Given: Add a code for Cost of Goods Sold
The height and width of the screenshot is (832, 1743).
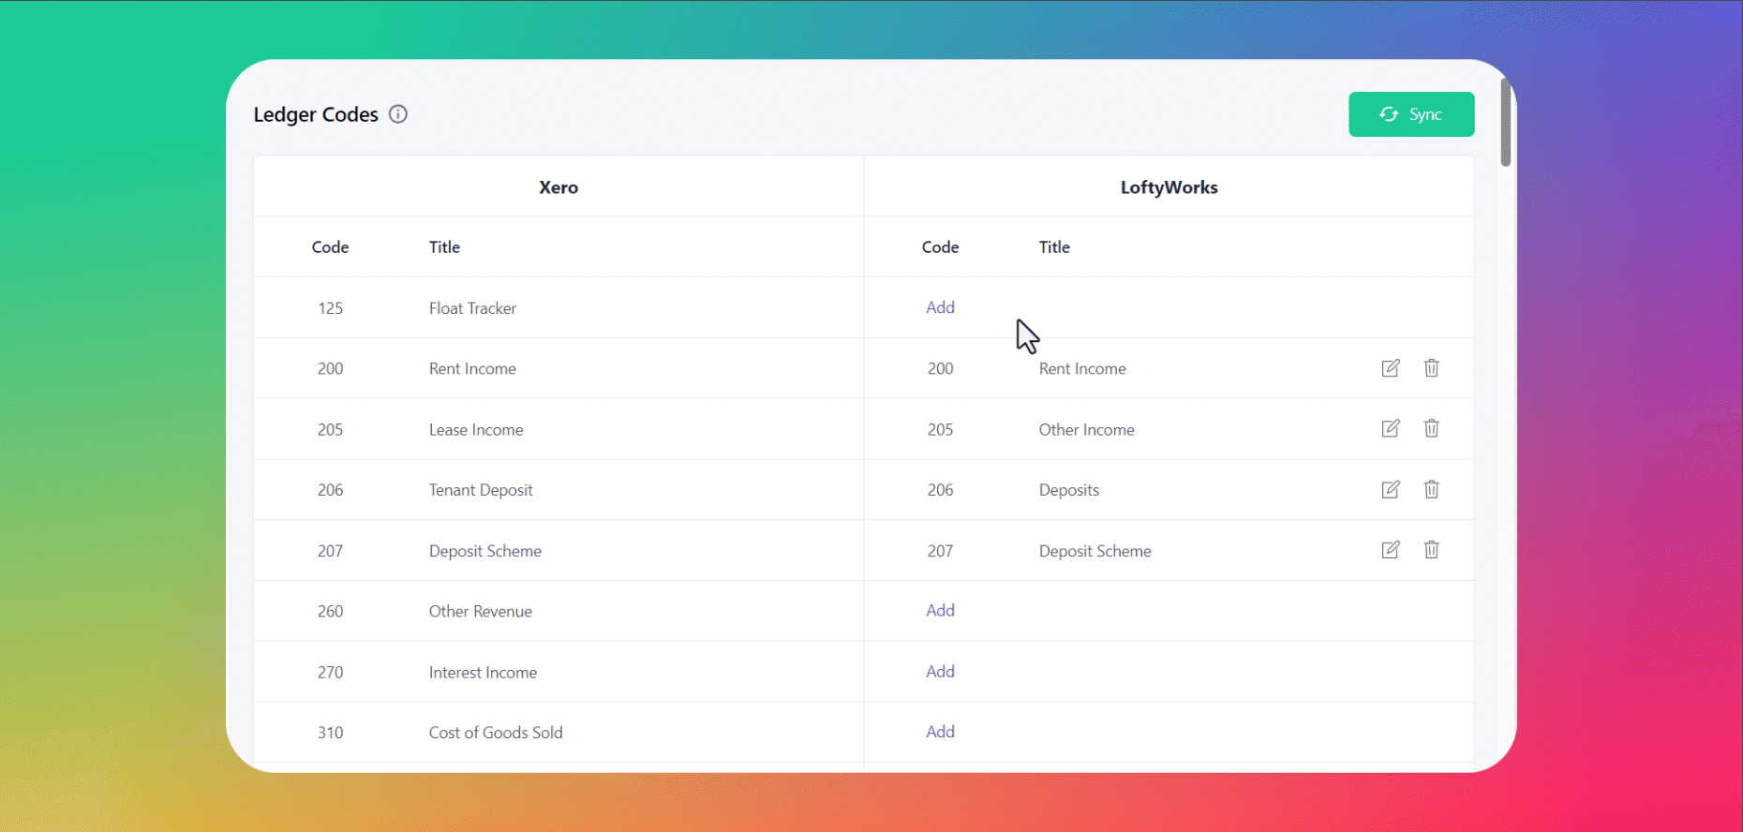Looking at the screenshot, I should pos(940,732).
